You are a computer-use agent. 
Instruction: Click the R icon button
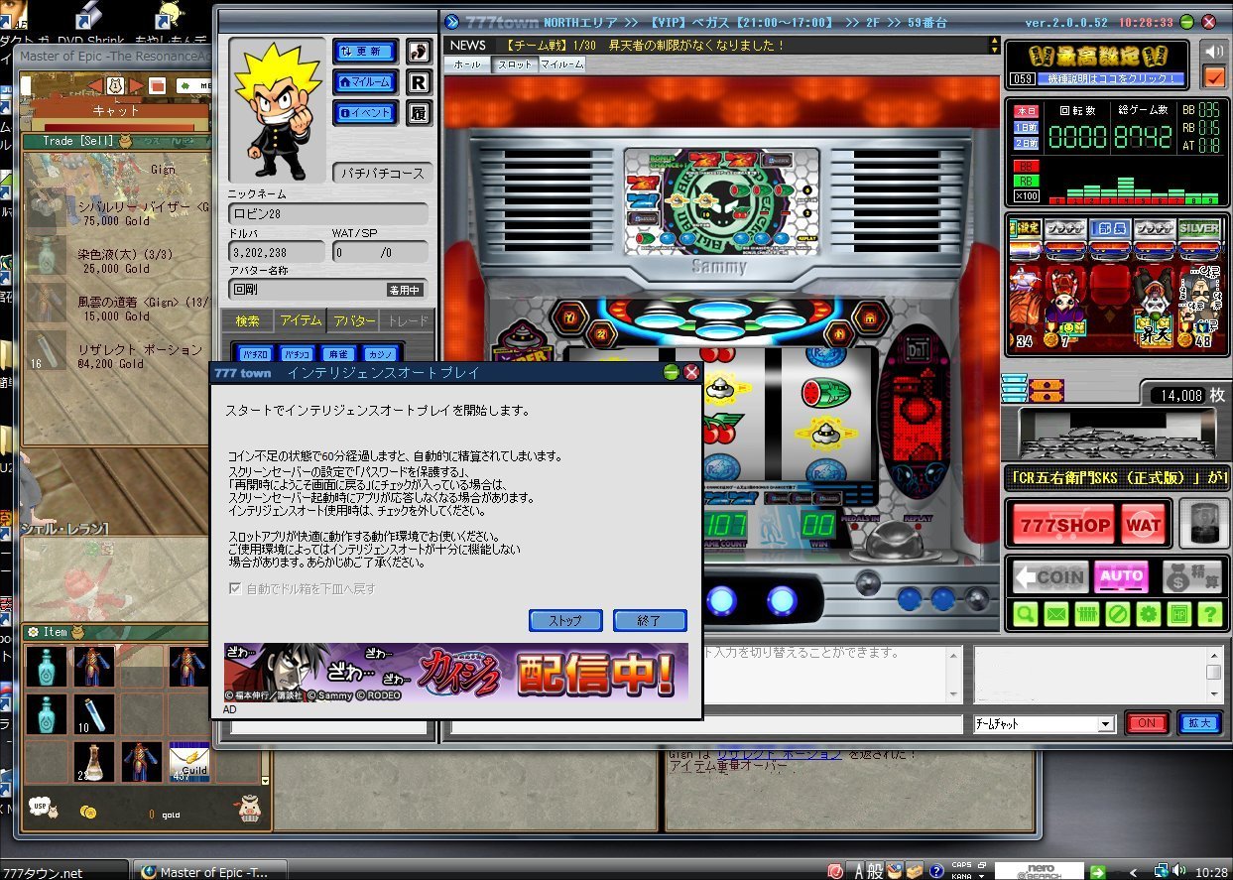420,81
